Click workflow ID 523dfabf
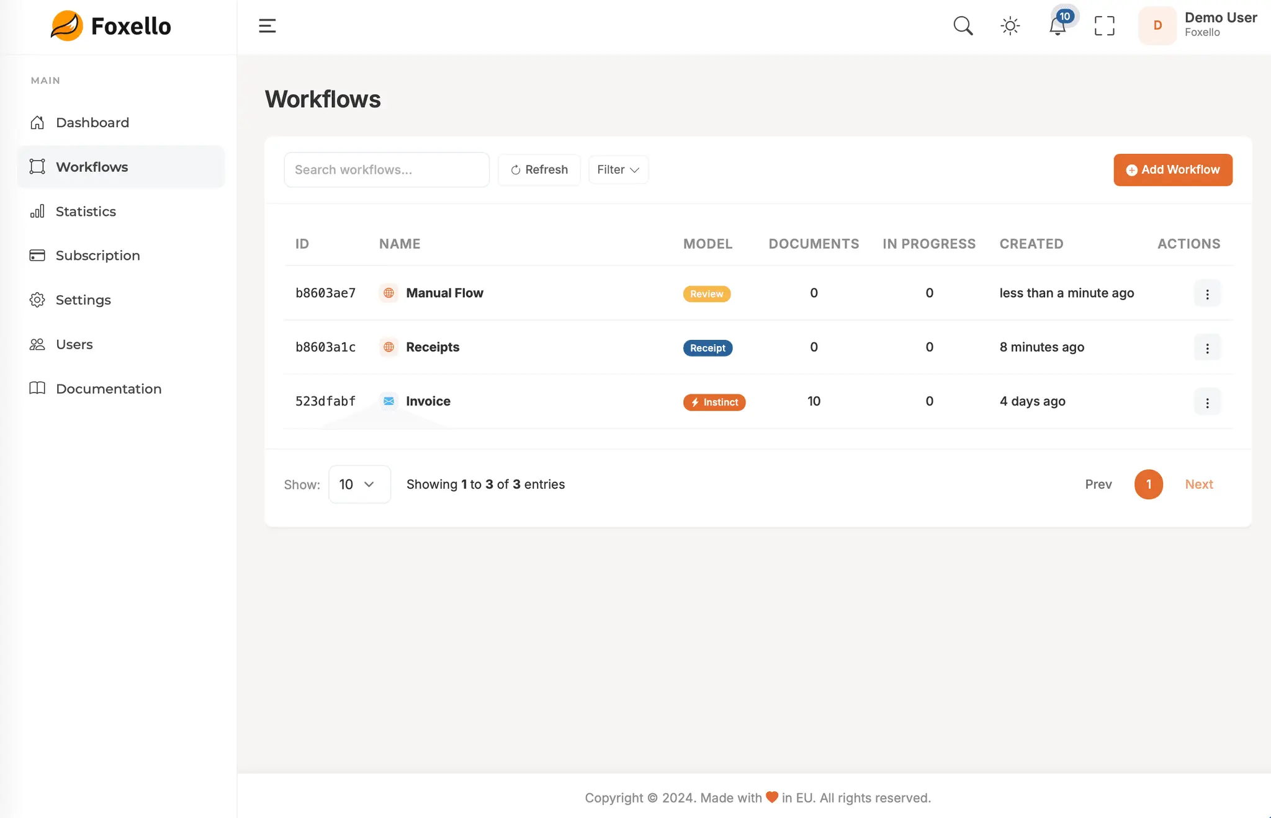Image resolution: width=1271 pixels, height=818 pixels. [325, 401]
